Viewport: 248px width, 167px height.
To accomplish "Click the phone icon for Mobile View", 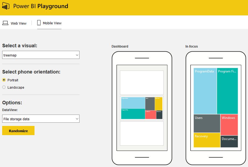I will tap(39, 23).
